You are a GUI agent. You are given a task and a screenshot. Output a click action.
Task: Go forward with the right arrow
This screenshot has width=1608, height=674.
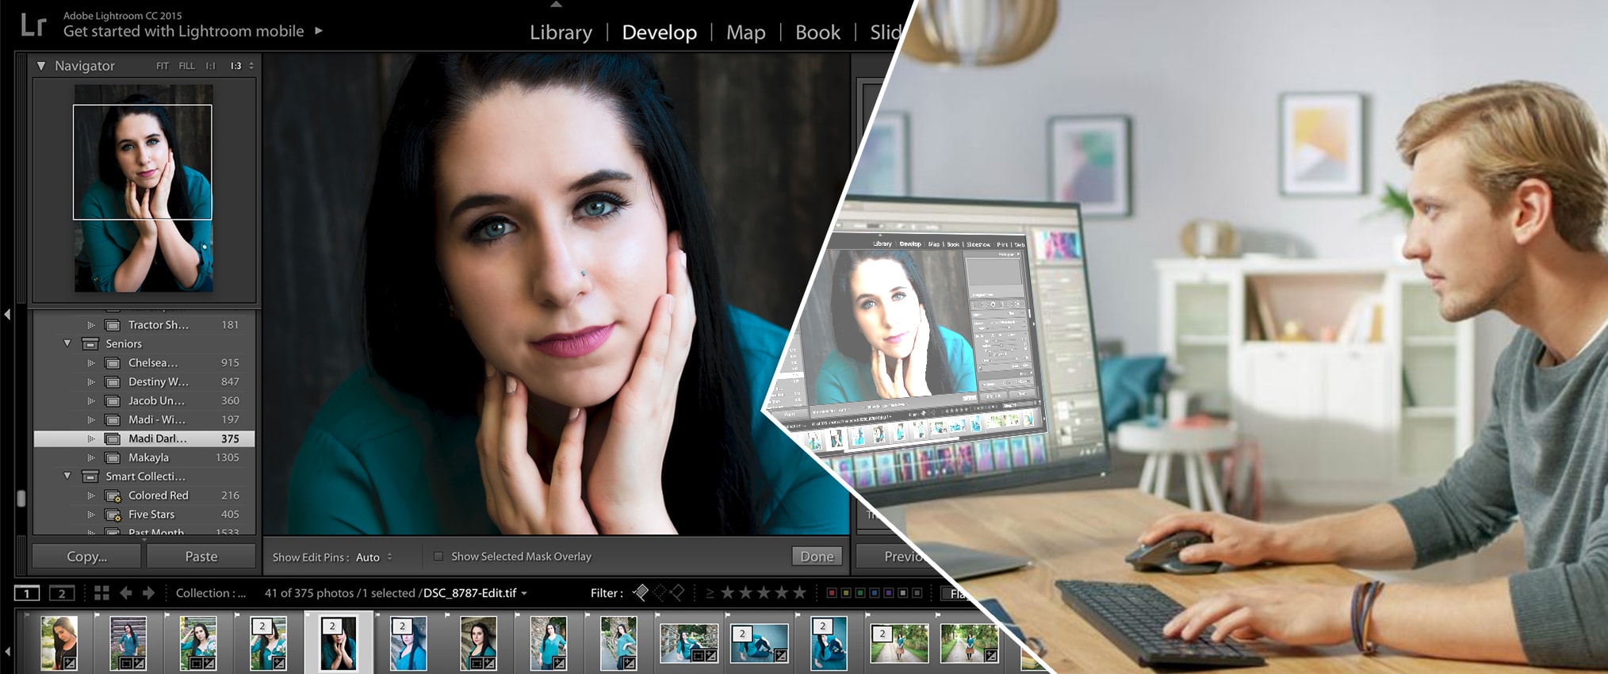pyautogui.click(x=148, y=593)
